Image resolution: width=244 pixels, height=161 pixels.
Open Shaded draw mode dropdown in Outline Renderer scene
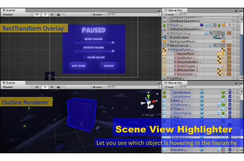pos(17,87)
